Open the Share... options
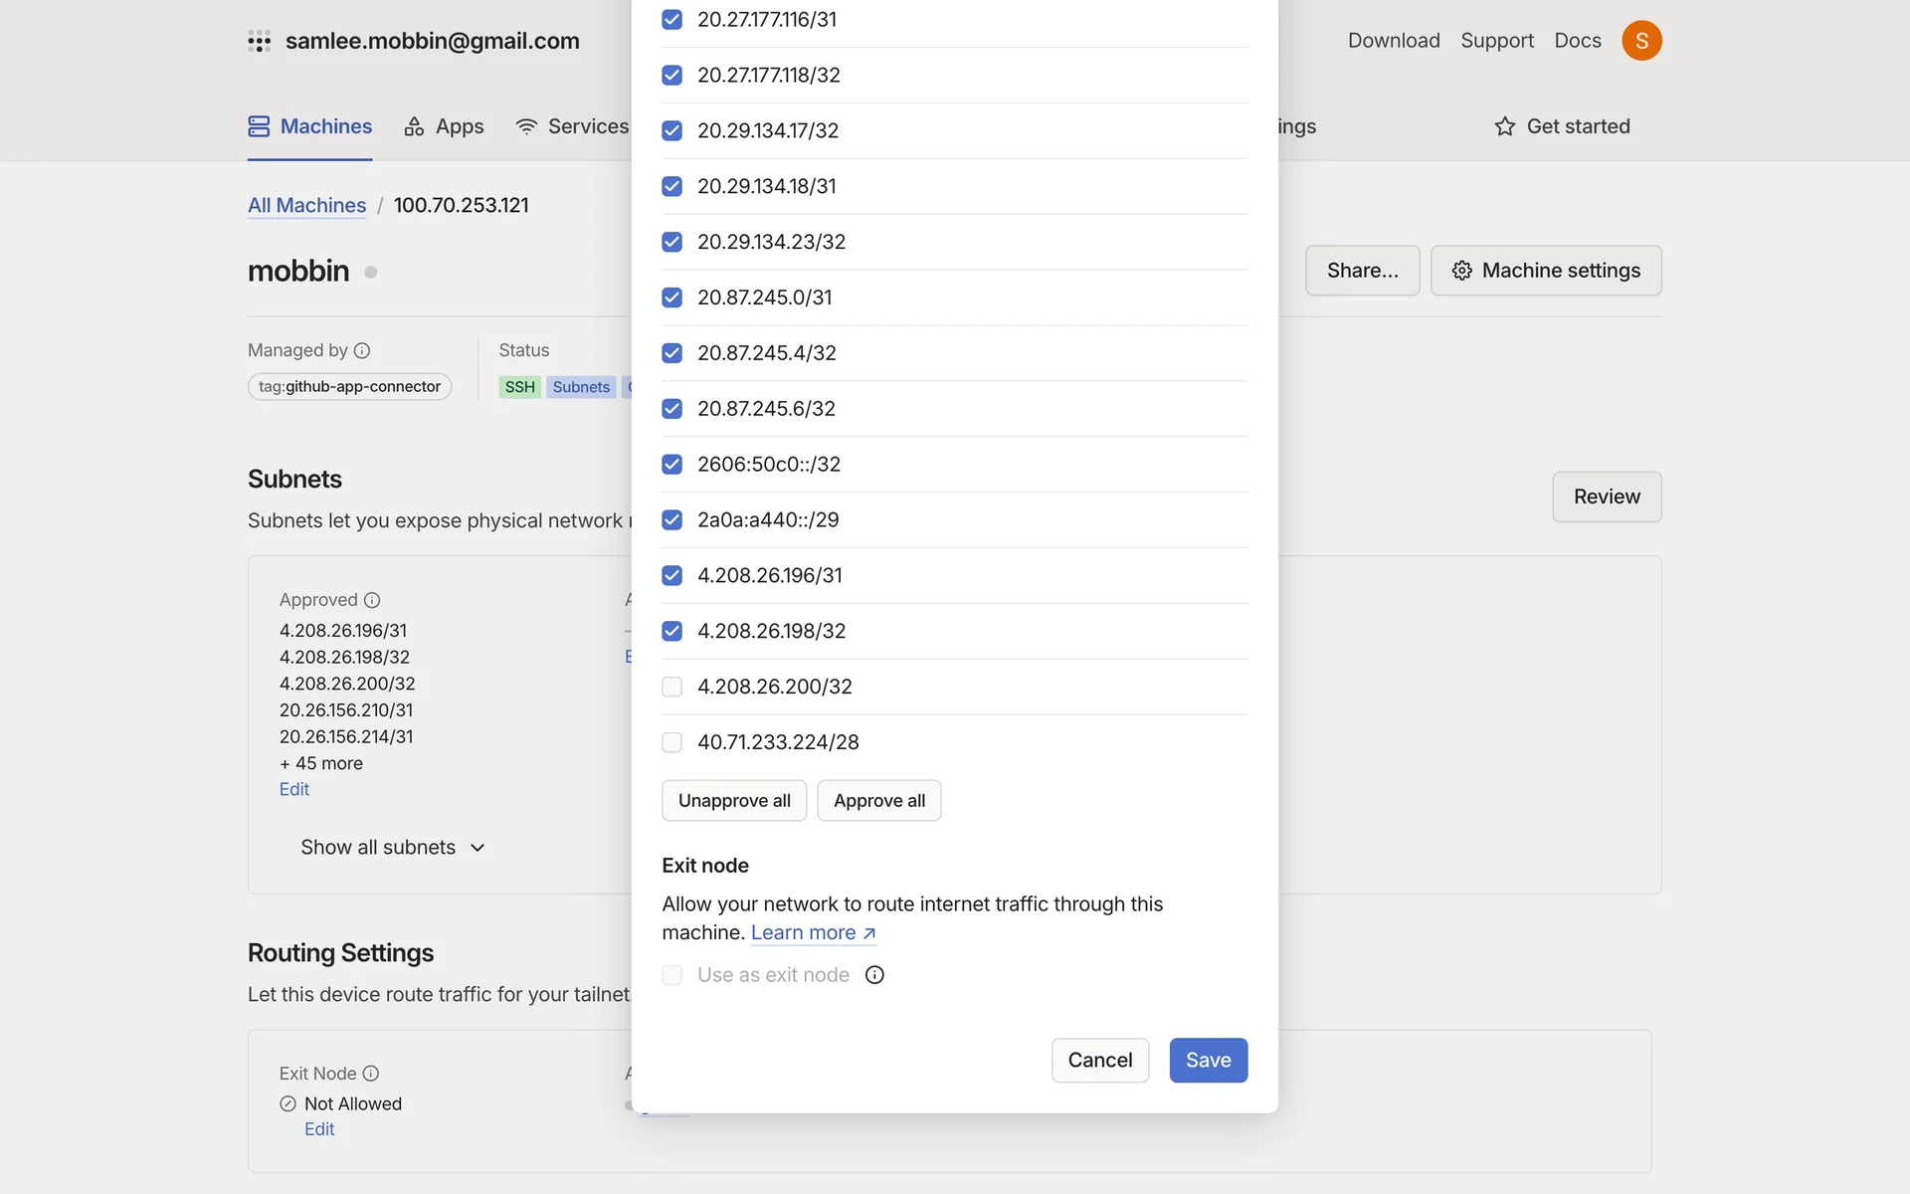 (1362, 271)
